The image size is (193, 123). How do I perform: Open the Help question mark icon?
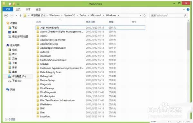[x=188, y=9]
